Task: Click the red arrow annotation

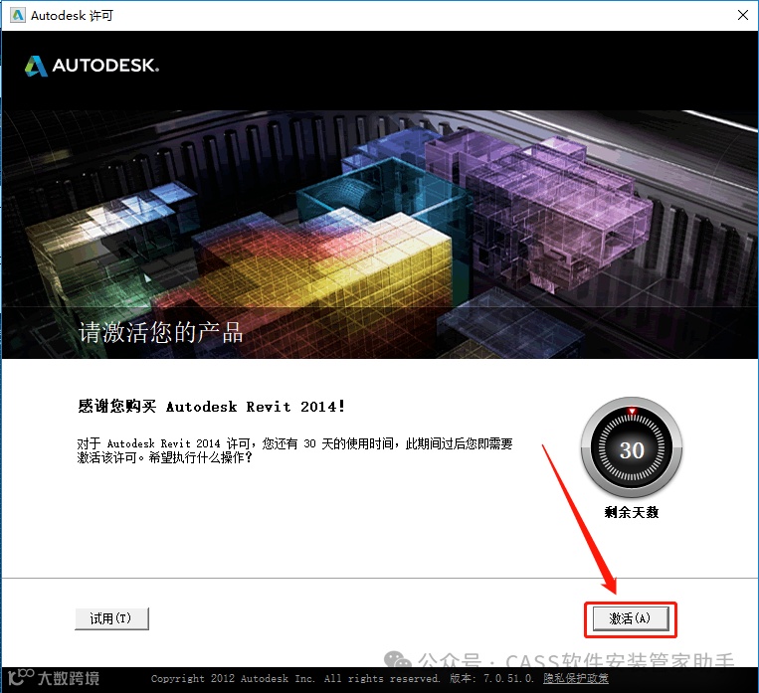Action: [579, 520]
